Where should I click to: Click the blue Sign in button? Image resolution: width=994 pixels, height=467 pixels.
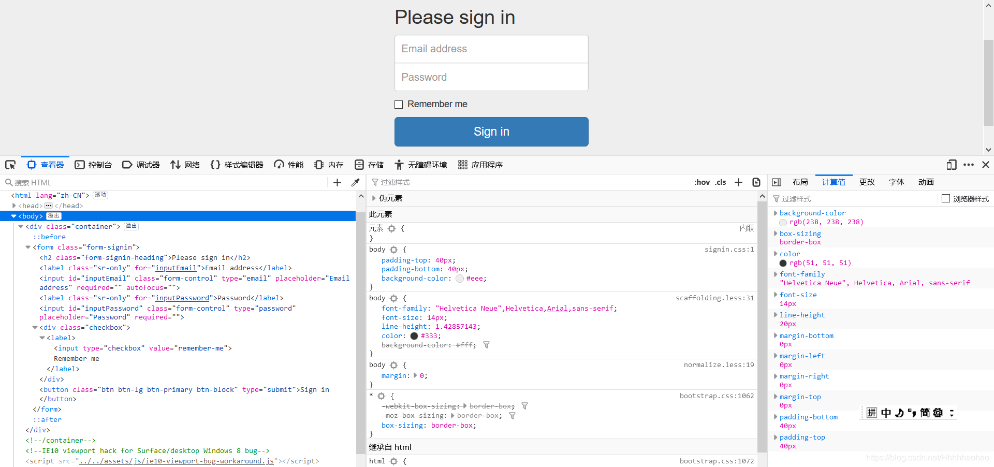pos(491,132)
